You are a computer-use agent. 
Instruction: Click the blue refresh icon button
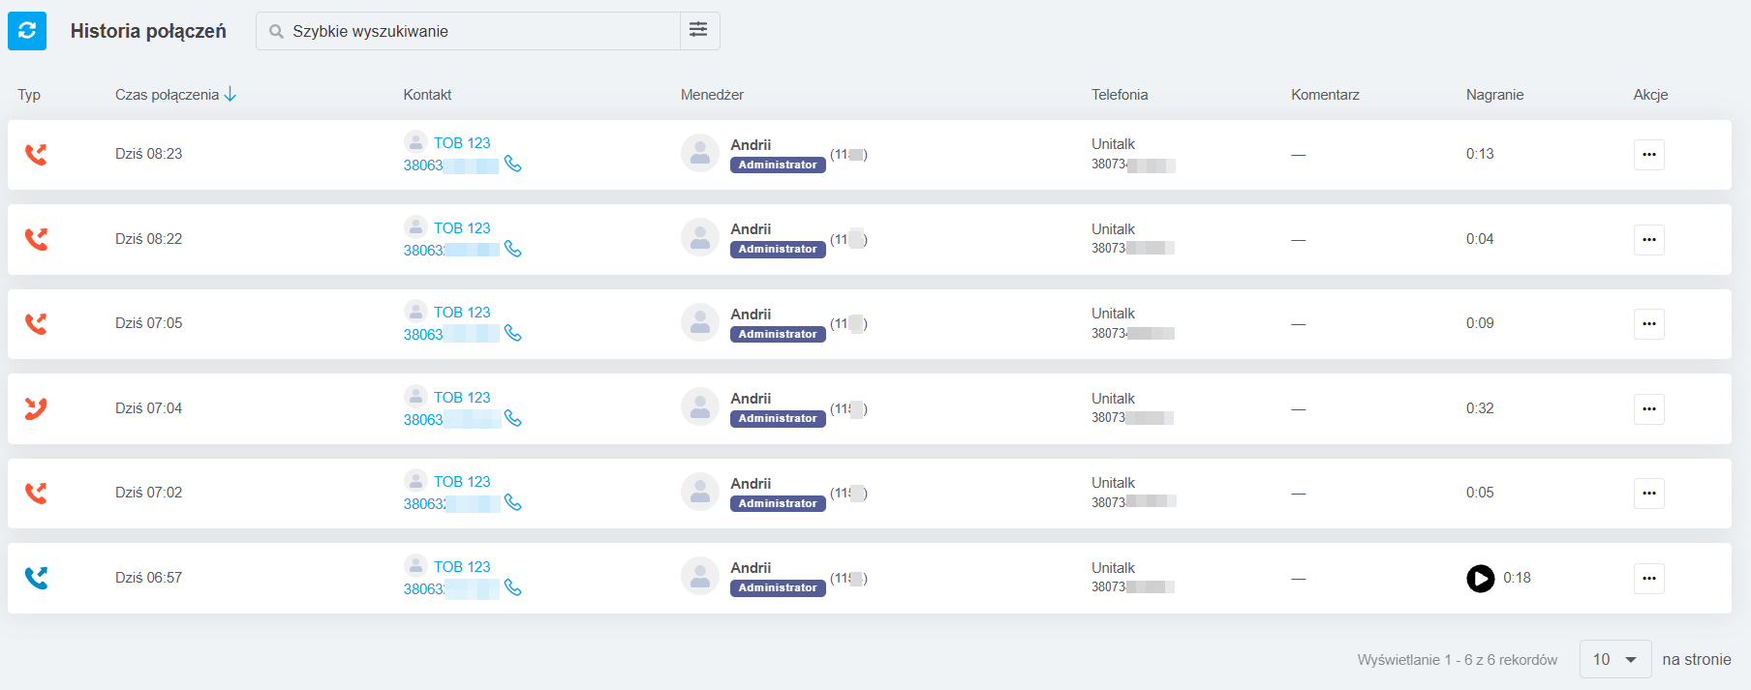(x=27, y=31)
